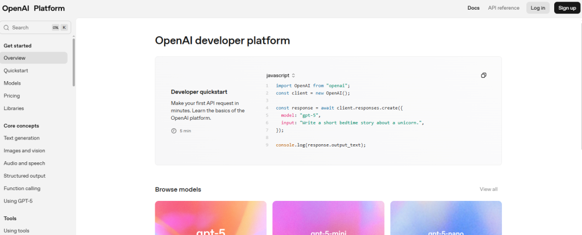The image size is (582, 235).
Task: Open the gpt-5-mini model card
Action: [x=328, y=218]
